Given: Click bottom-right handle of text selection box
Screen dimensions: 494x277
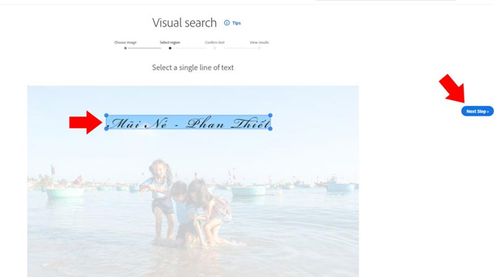Looking at the screenshot, I should point(270,129).
